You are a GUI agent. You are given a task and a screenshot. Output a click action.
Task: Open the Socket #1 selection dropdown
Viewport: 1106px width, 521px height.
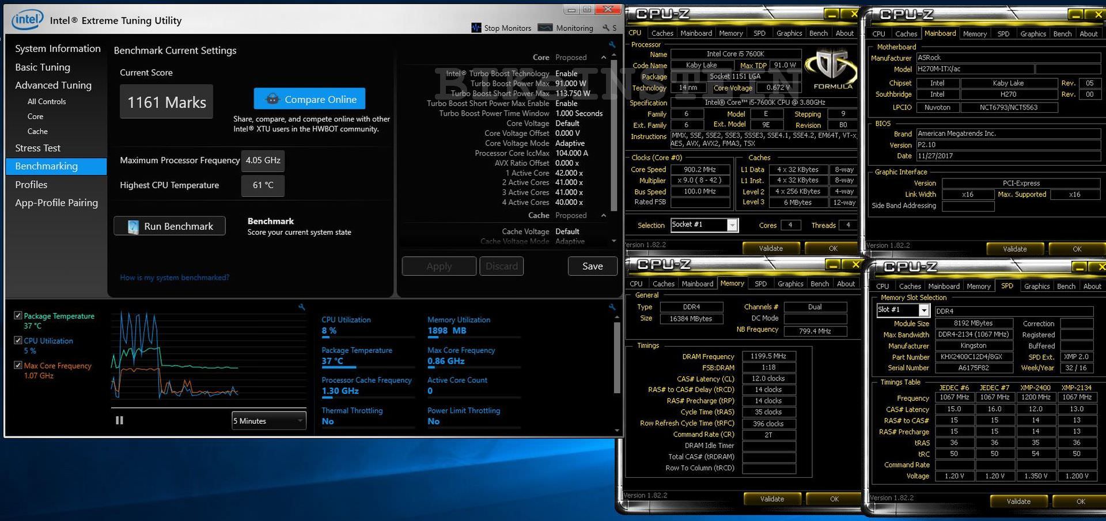click(704, 225)
